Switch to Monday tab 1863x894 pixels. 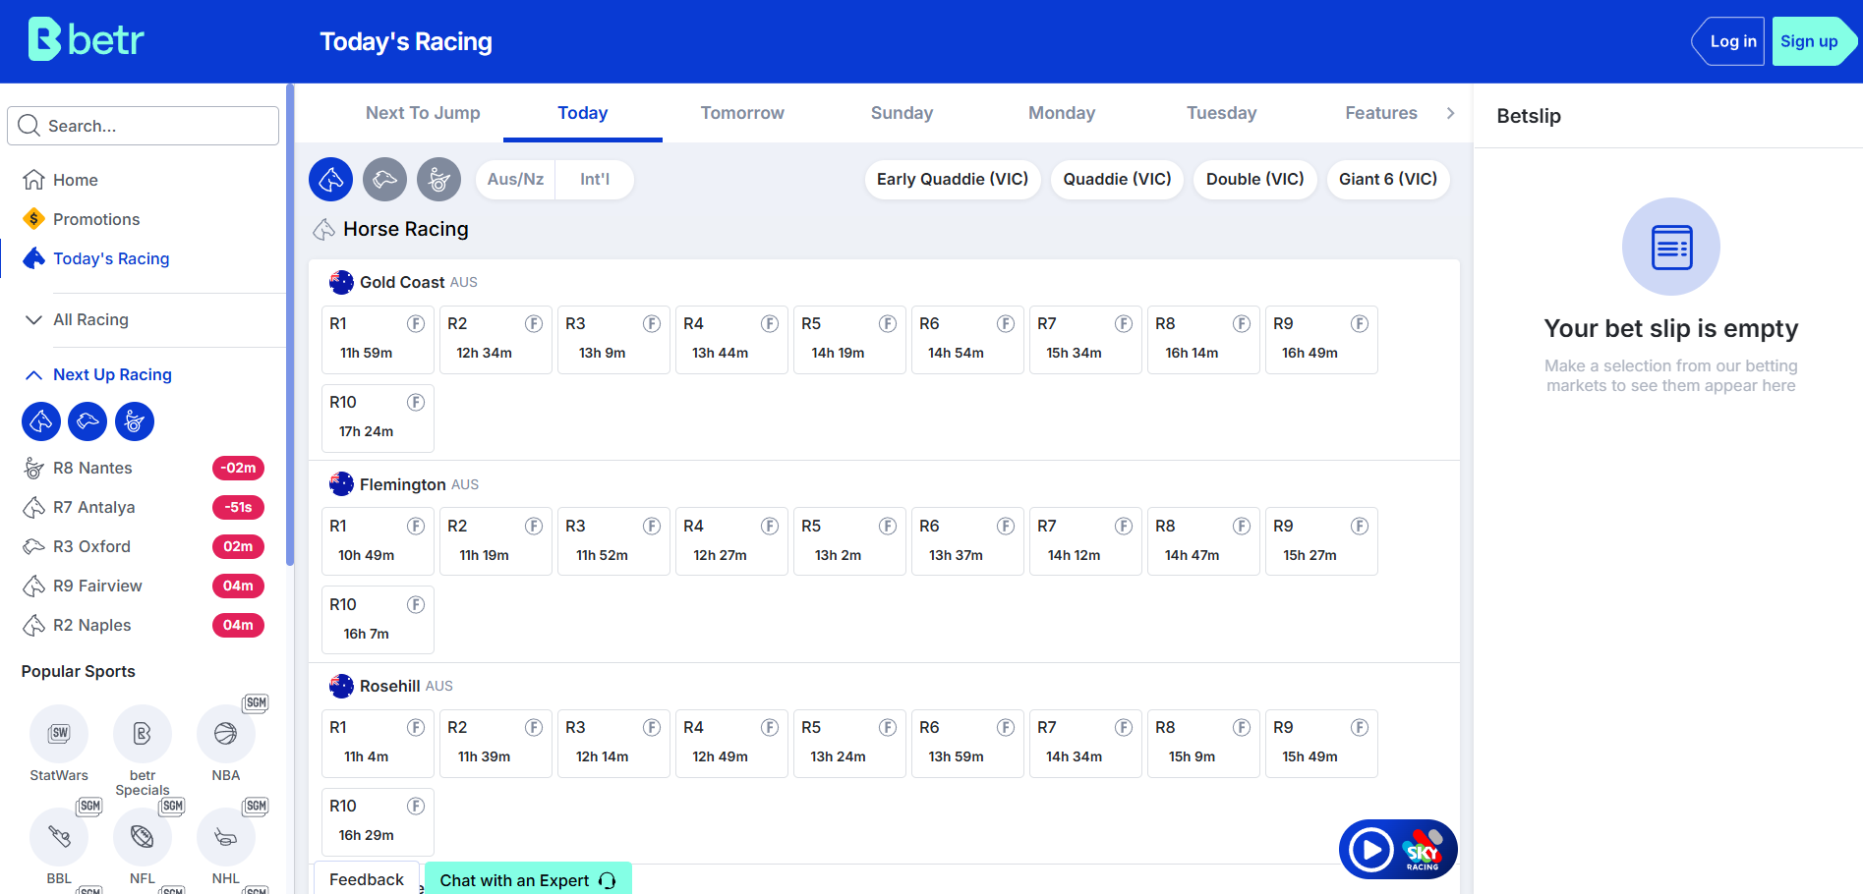(1062, 113)
